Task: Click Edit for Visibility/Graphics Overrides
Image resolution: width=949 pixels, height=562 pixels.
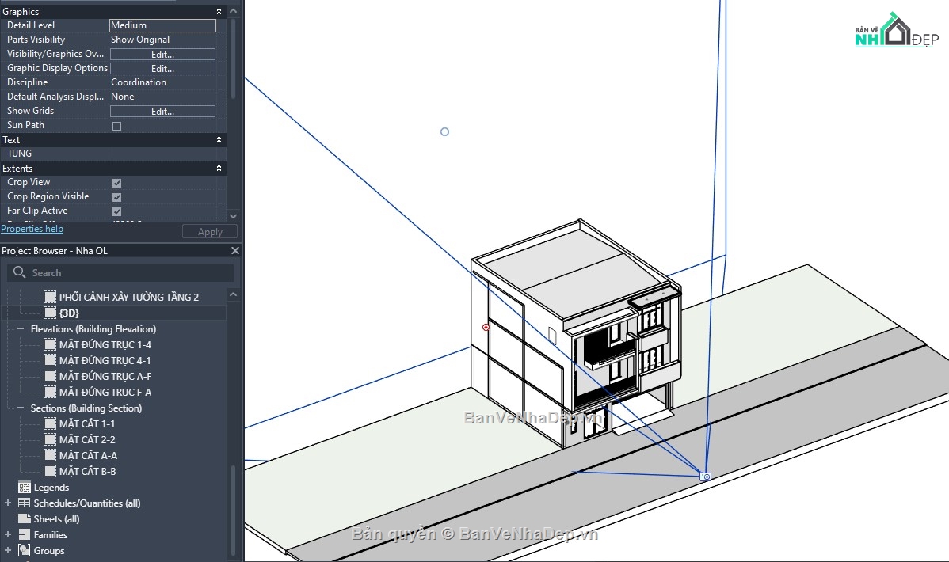Action: (162, 54)
